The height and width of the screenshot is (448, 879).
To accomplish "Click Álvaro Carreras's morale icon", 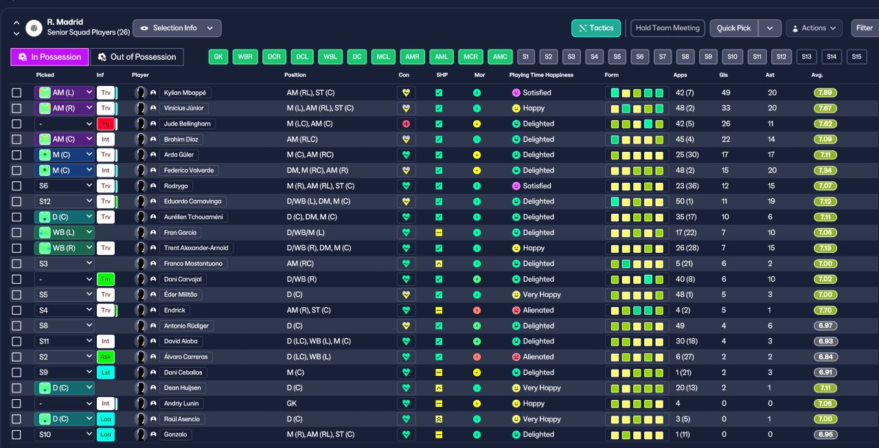I will point(477,357).
